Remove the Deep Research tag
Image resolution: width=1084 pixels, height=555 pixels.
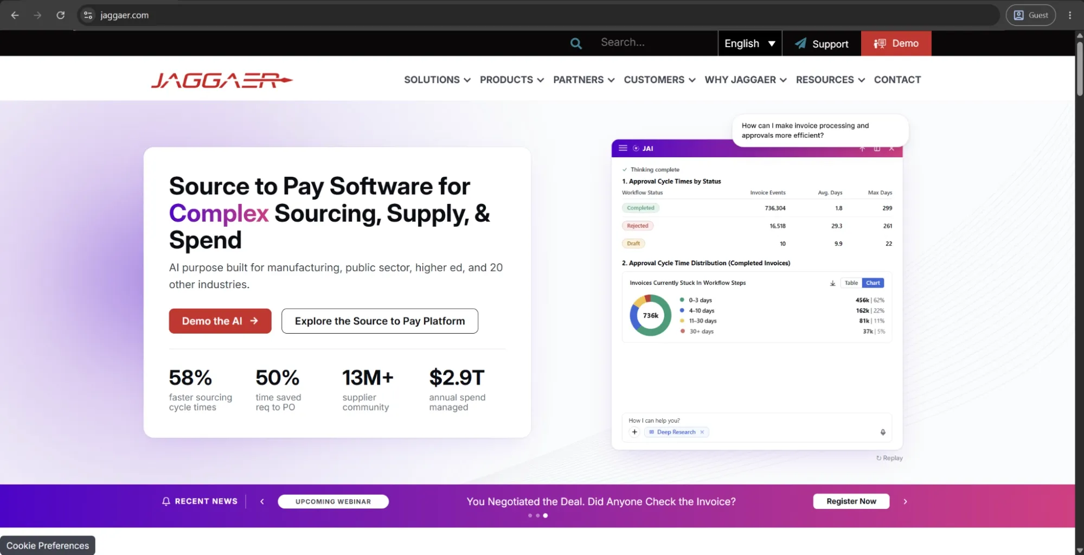tap(702, 432)
